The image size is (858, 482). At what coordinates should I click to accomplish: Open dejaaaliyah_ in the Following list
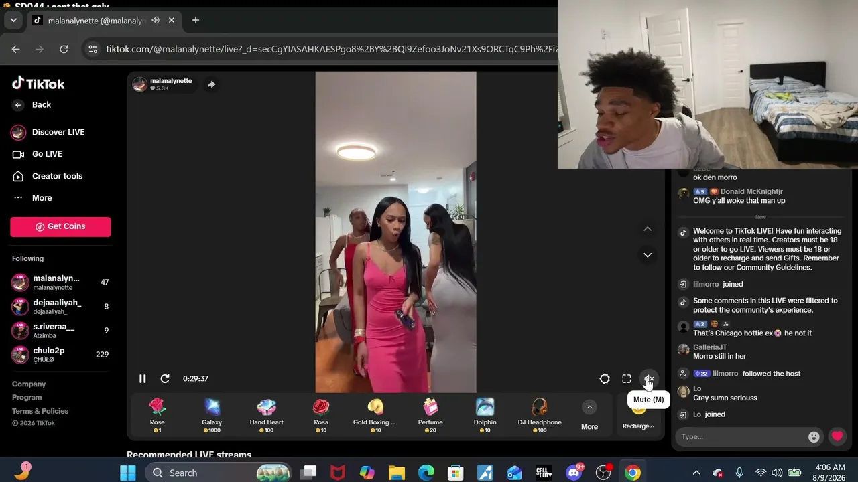pos(60,307)
